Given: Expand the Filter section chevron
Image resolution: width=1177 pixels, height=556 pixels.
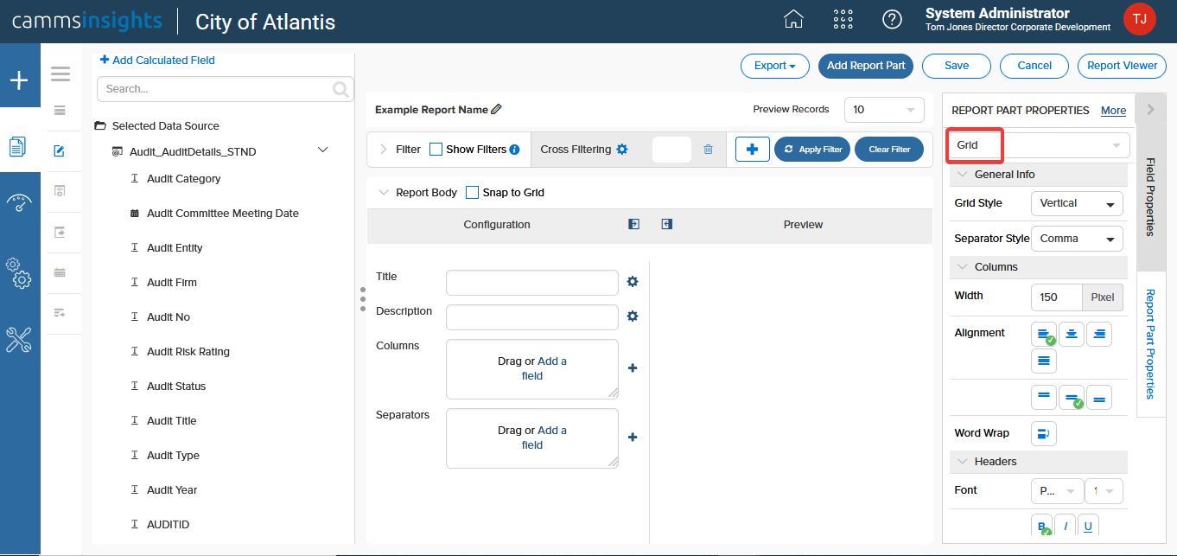Looking at the screenshot, I should tap(384, 150).
